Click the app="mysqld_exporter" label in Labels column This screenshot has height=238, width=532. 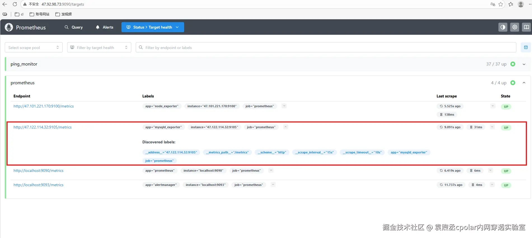coord(163,127)
